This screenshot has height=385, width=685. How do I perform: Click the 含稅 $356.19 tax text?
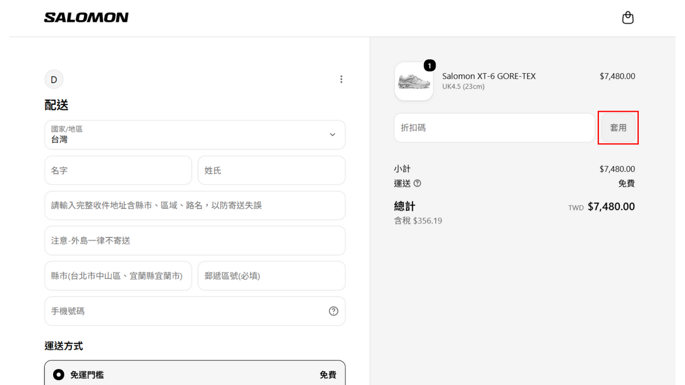418,221
